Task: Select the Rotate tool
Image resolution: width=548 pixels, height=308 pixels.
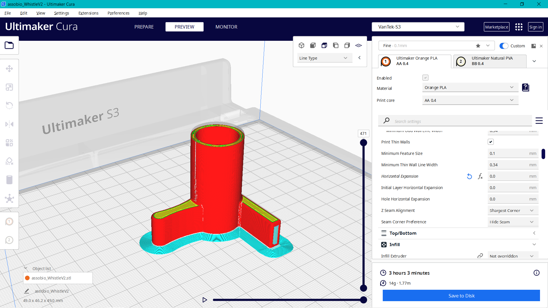Action: [x=9, y=106]
